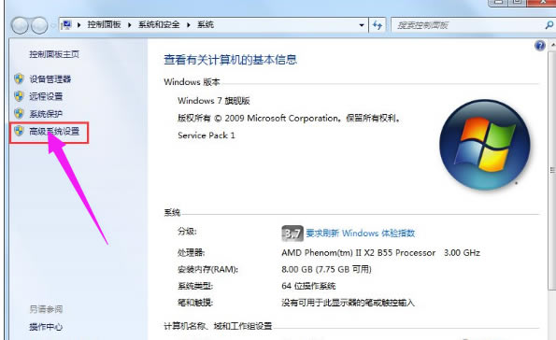Click shield icon next to 高级系统设置
556x340 pixels.
[x=19, y=131]
